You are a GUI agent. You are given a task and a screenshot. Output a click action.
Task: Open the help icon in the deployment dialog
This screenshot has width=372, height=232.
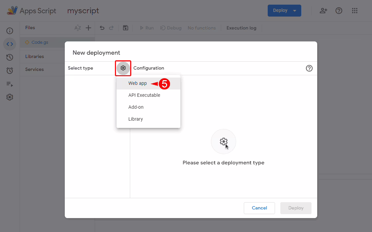click(x=309, y=68)
